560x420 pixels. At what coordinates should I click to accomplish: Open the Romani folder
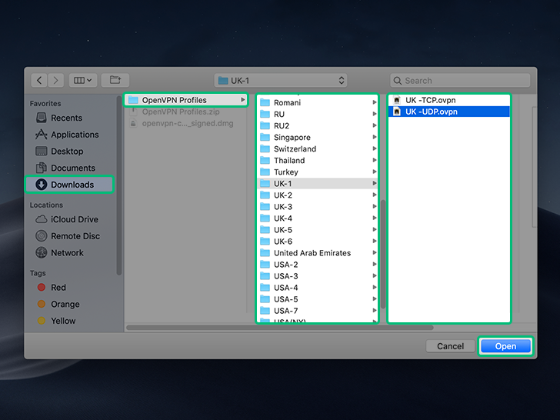pos(317,102)
